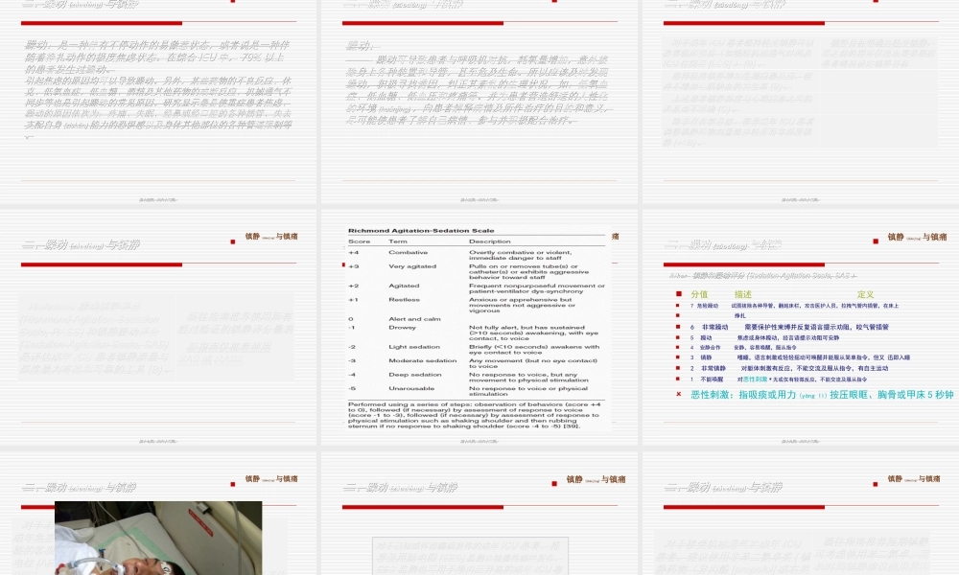Click the red bullet before 不能唤醒 entry

point(678,379)
